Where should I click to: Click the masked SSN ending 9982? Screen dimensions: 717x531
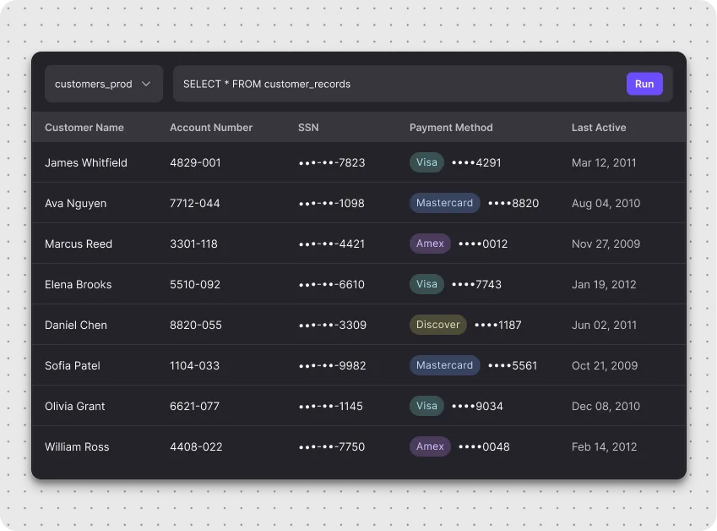333,365
